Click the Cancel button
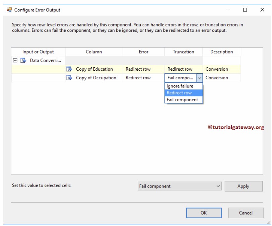272x226 pixels. (246, 213)
